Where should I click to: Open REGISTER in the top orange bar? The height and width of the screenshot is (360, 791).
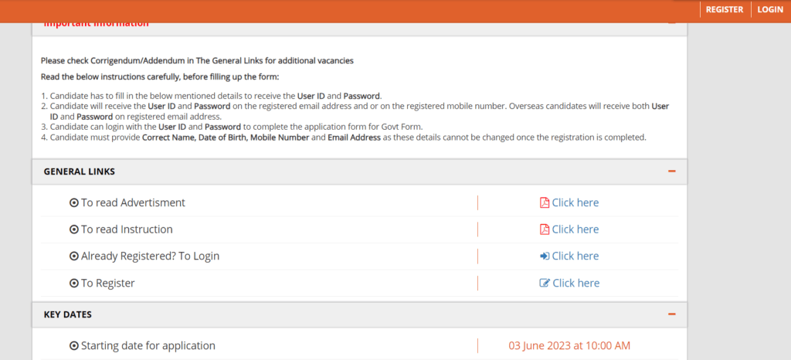pos(725,9)
